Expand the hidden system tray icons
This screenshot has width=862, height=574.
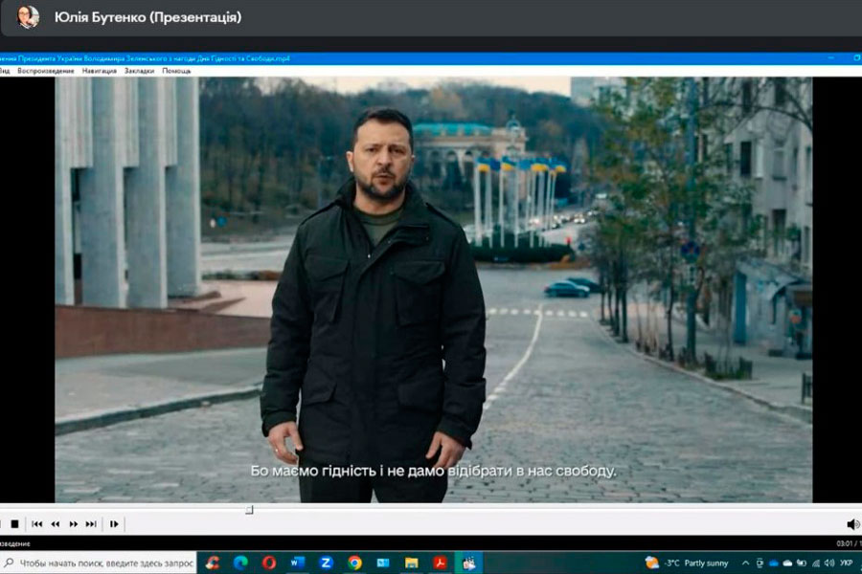coord(746,563)
